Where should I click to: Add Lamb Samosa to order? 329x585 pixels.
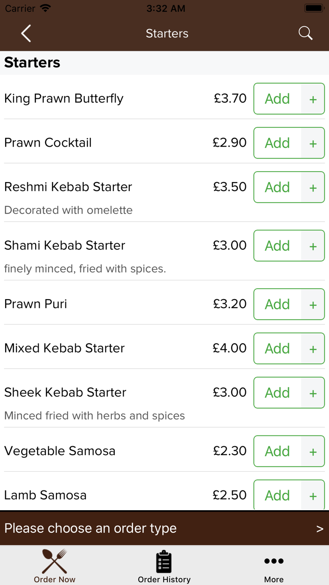[x=277, y=495]
